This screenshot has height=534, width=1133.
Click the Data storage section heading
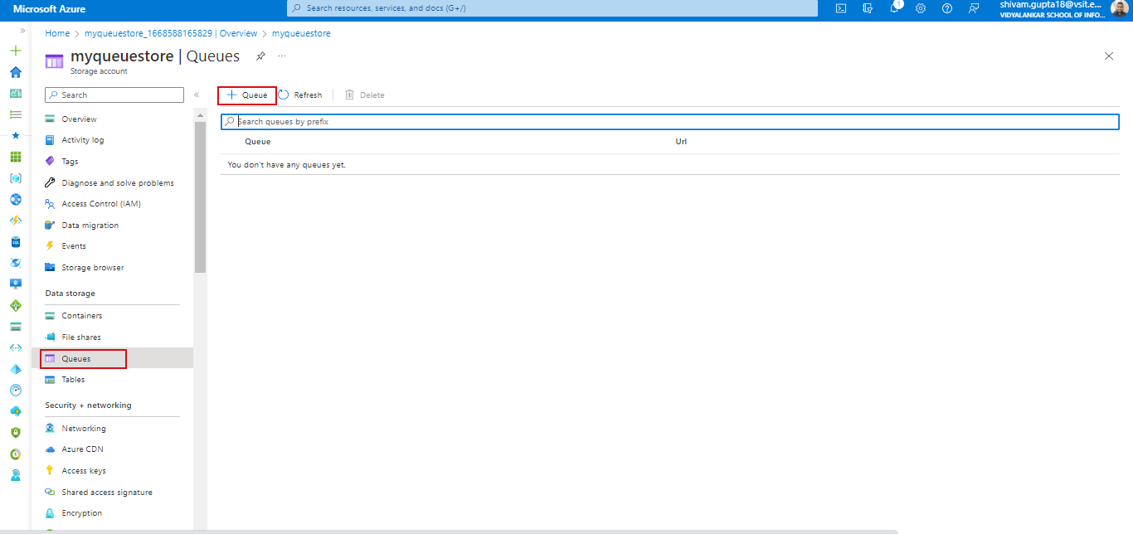click(x=71, y=294)
